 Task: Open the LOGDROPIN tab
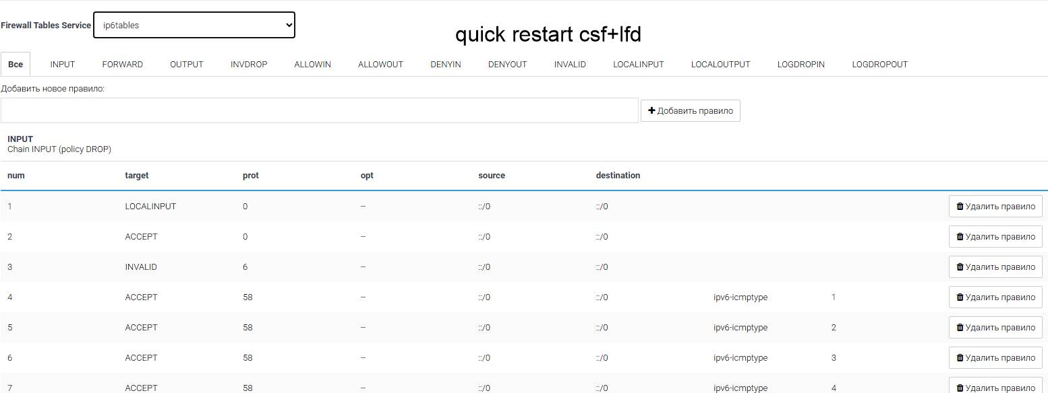click(x=800, y=64)
